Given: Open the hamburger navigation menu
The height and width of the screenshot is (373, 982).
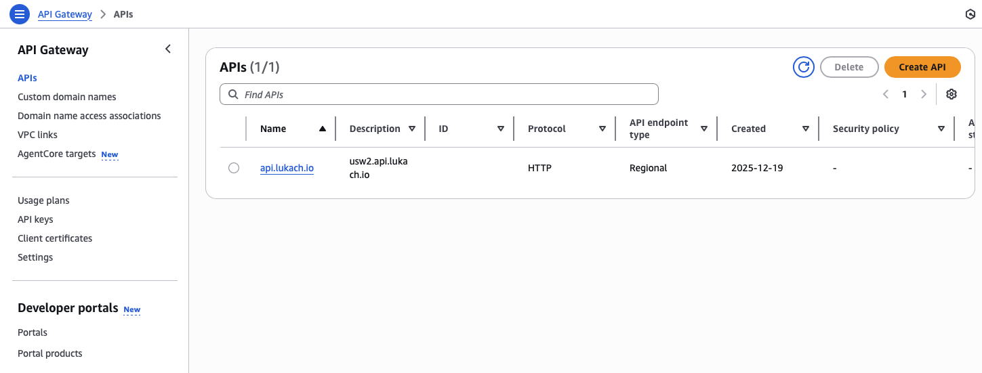Looking at the screenshot, I should click(x=19, y=14).
